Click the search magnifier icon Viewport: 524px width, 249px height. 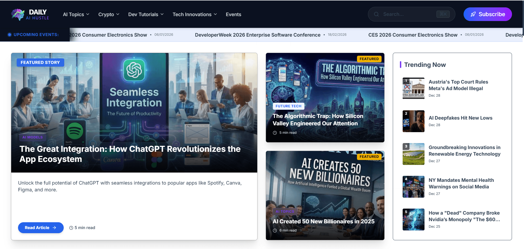point(376,14)
